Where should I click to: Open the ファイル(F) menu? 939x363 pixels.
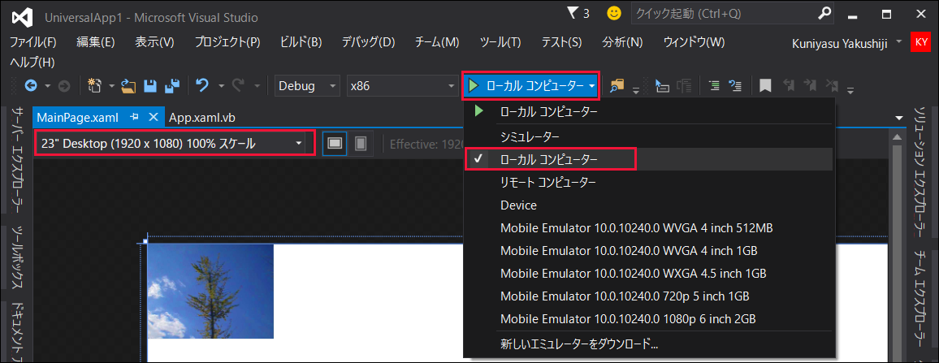[33, 42]
